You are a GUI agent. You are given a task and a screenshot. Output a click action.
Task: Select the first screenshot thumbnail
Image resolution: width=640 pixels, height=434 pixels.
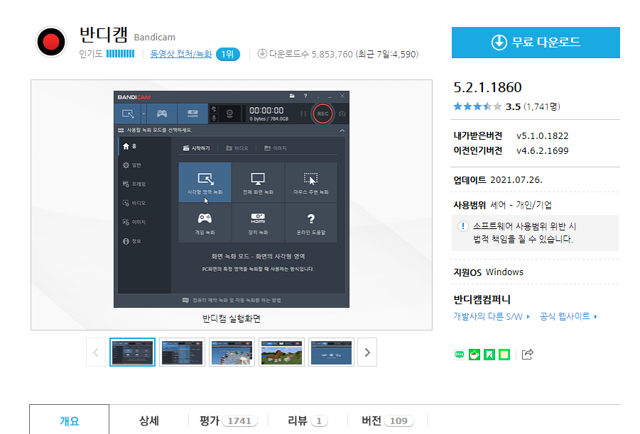(x=132, y=352)
